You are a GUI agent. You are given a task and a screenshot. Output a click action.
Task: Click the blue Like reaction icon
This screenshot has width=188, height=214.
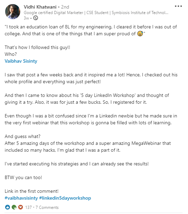8,207
